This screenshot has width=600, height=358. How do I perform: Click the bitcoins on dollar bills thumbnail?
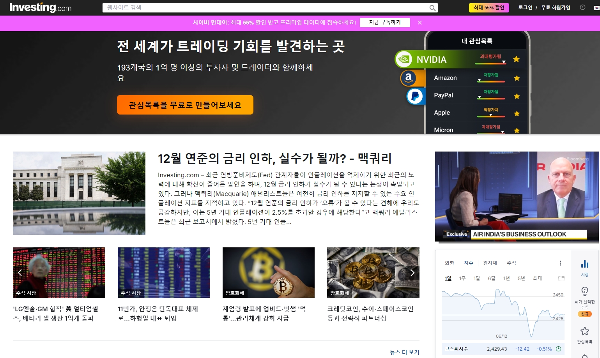(x=373, y=273)
